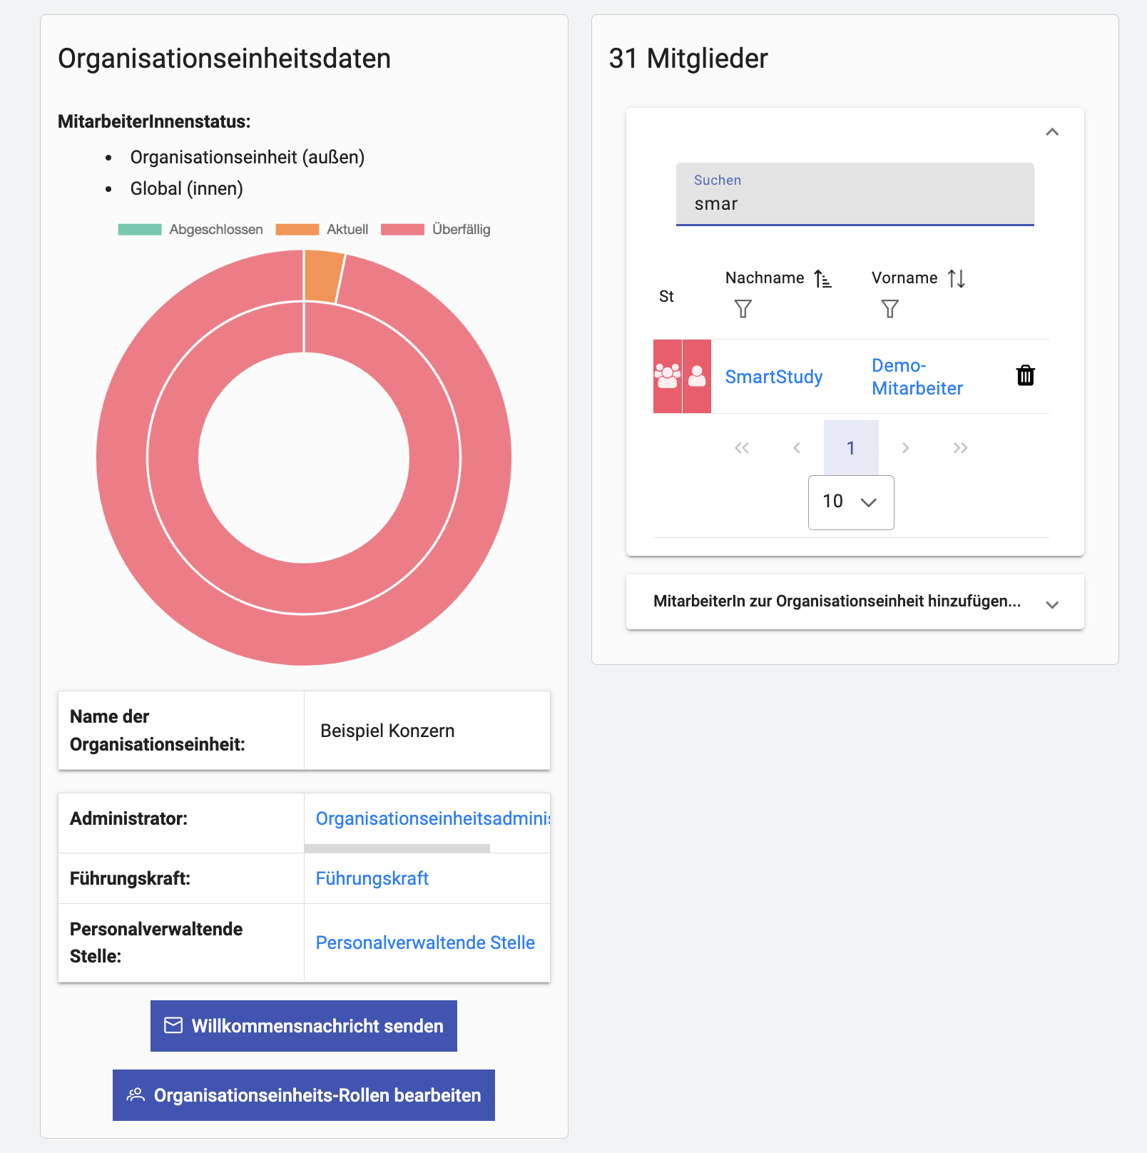Open the Nachname column filter

743,309
